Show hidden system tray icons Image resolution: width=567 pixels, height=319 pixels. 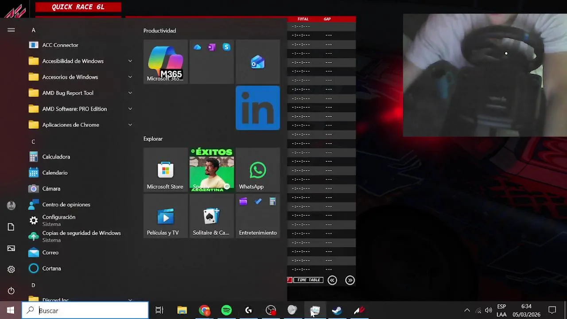click(x=467, y=310)
